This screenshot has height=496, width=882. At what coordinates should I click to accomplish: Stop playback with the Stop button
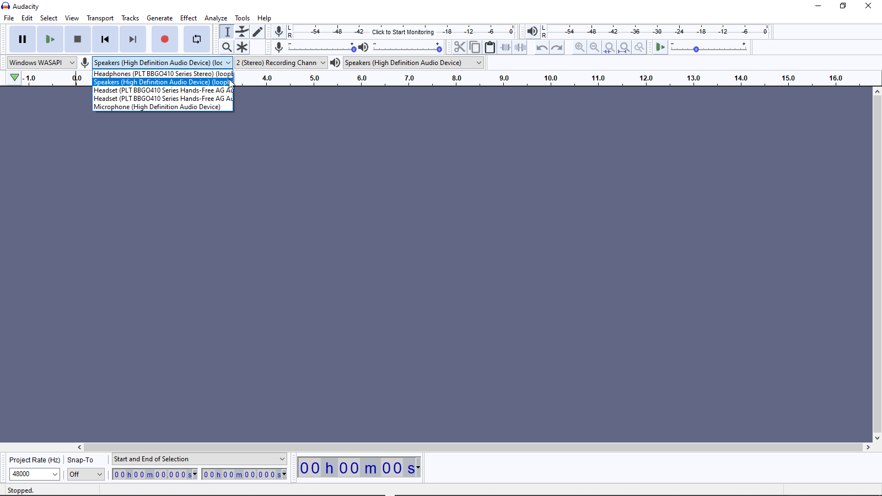pos(78,39)
